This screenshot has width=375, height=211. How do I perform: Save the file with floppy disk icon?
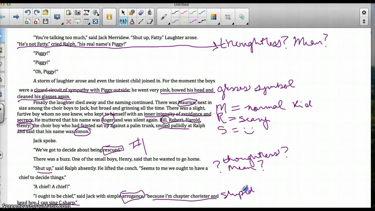(x=45, y=21)
